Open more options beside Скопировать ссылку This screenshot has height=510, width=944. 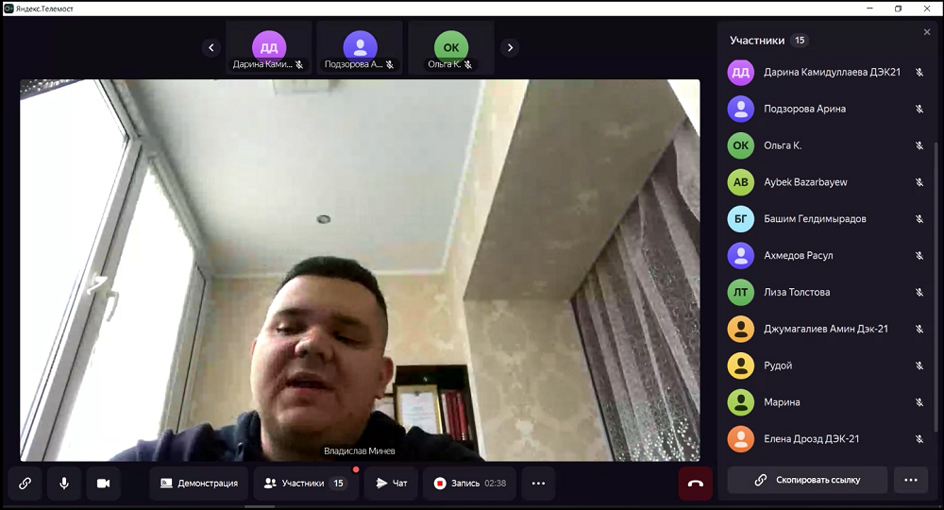pyautogui.click(x=911, y=480)
